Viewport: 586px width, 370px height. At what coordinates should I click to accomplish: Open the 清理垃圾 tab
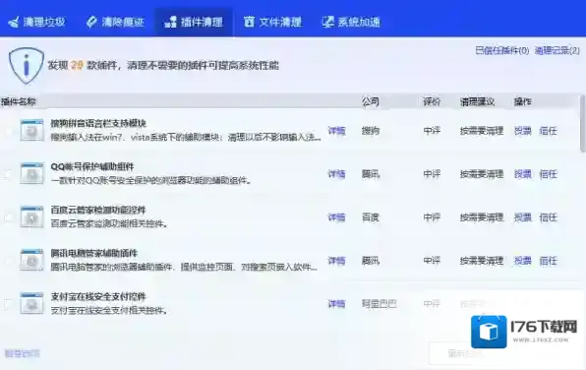tap(37, 22)
